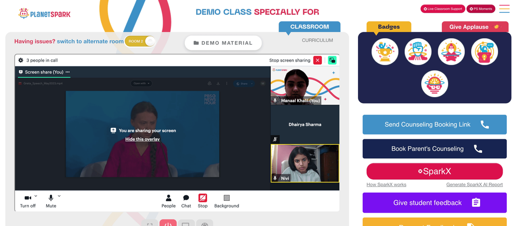Open the Chat panel
The image size is (515, 226).
(186, 201)
